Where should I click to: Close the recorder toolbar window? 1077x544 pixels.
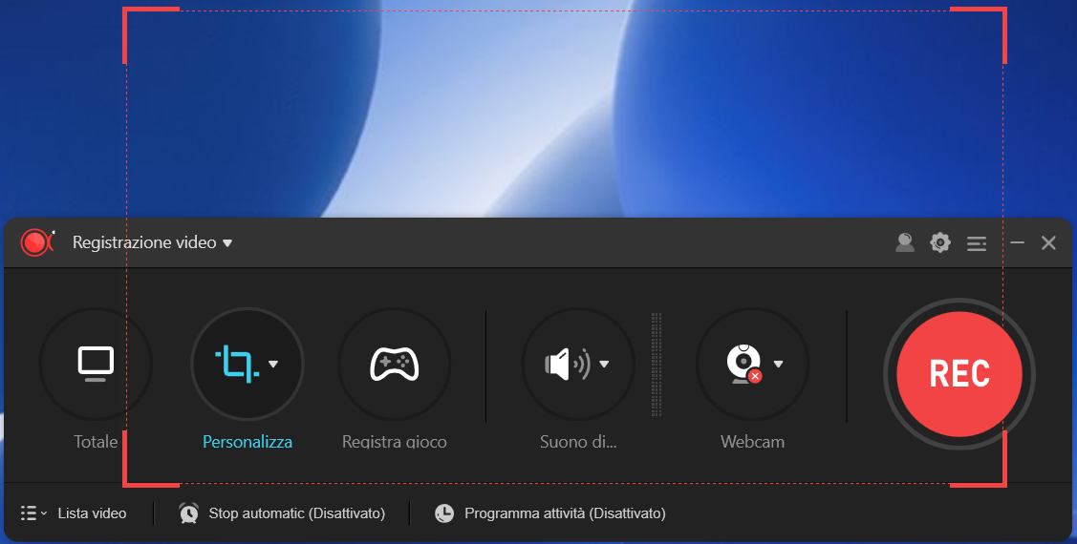[x=1048, y=242]
